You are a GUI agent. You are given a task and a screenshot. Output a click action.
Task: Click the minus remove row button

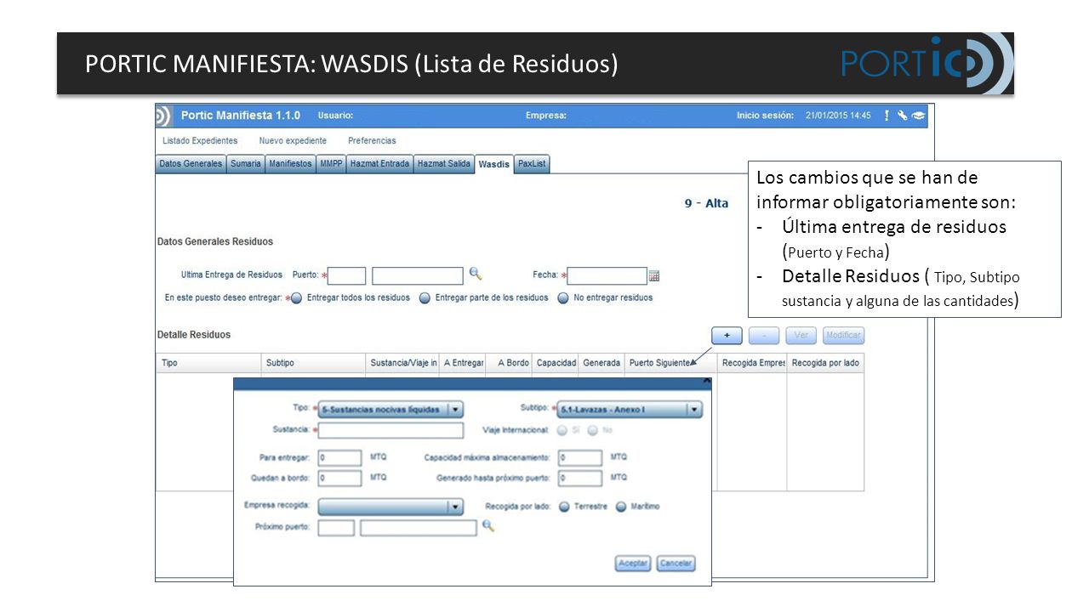[x=764, y=336]
